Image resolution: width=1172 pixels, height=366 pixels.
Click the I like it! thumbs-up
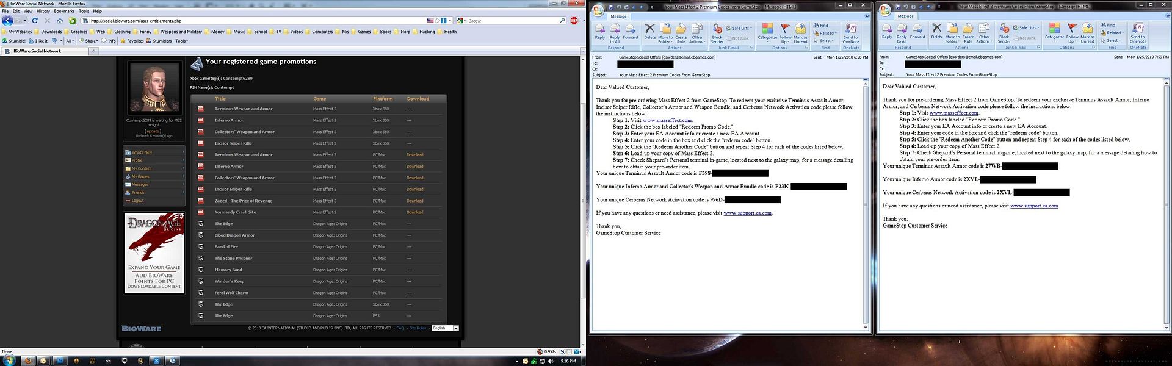38,41
